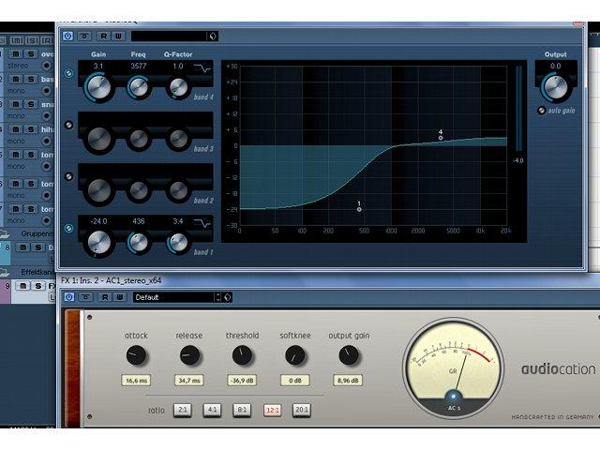Select the 20:1 ratio button
This screenshot has width=600, height=450.
(302, 410)
